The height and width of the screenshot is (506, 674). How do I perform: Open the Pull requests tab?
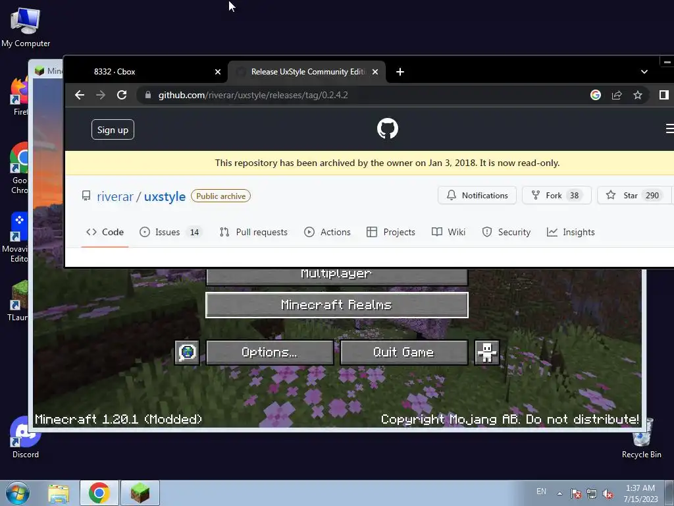pos(253,232)
